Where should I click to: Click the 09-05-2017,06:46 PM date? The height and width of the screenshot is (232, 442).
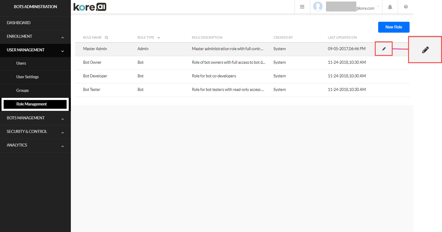[347, 49]
